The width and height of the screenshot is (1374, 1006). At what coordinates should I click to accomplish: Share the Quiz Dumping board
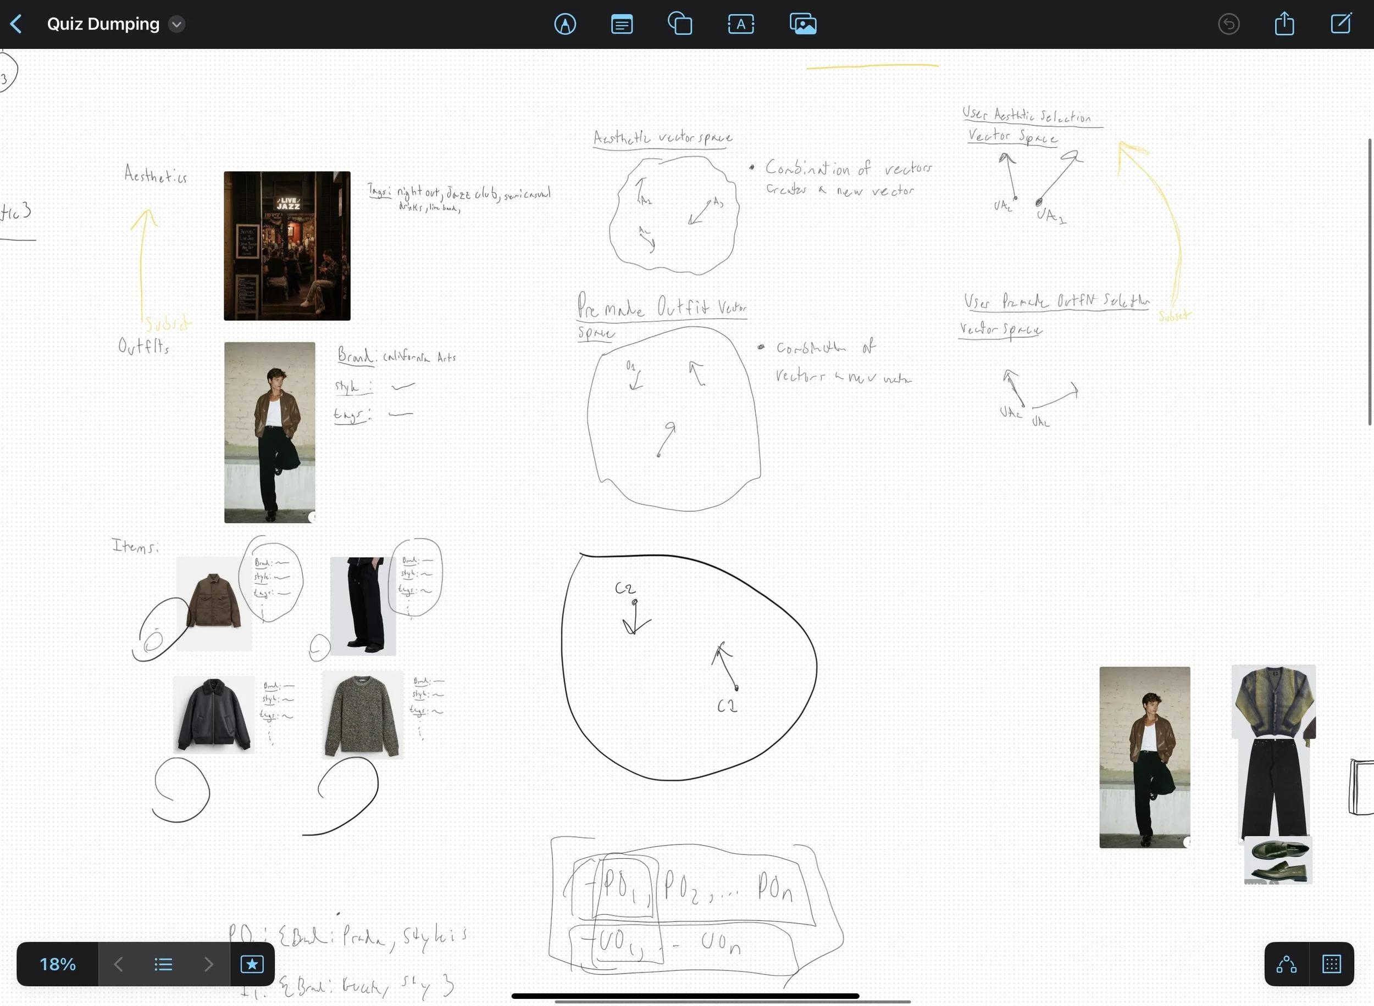click(x=1284, y=24)
